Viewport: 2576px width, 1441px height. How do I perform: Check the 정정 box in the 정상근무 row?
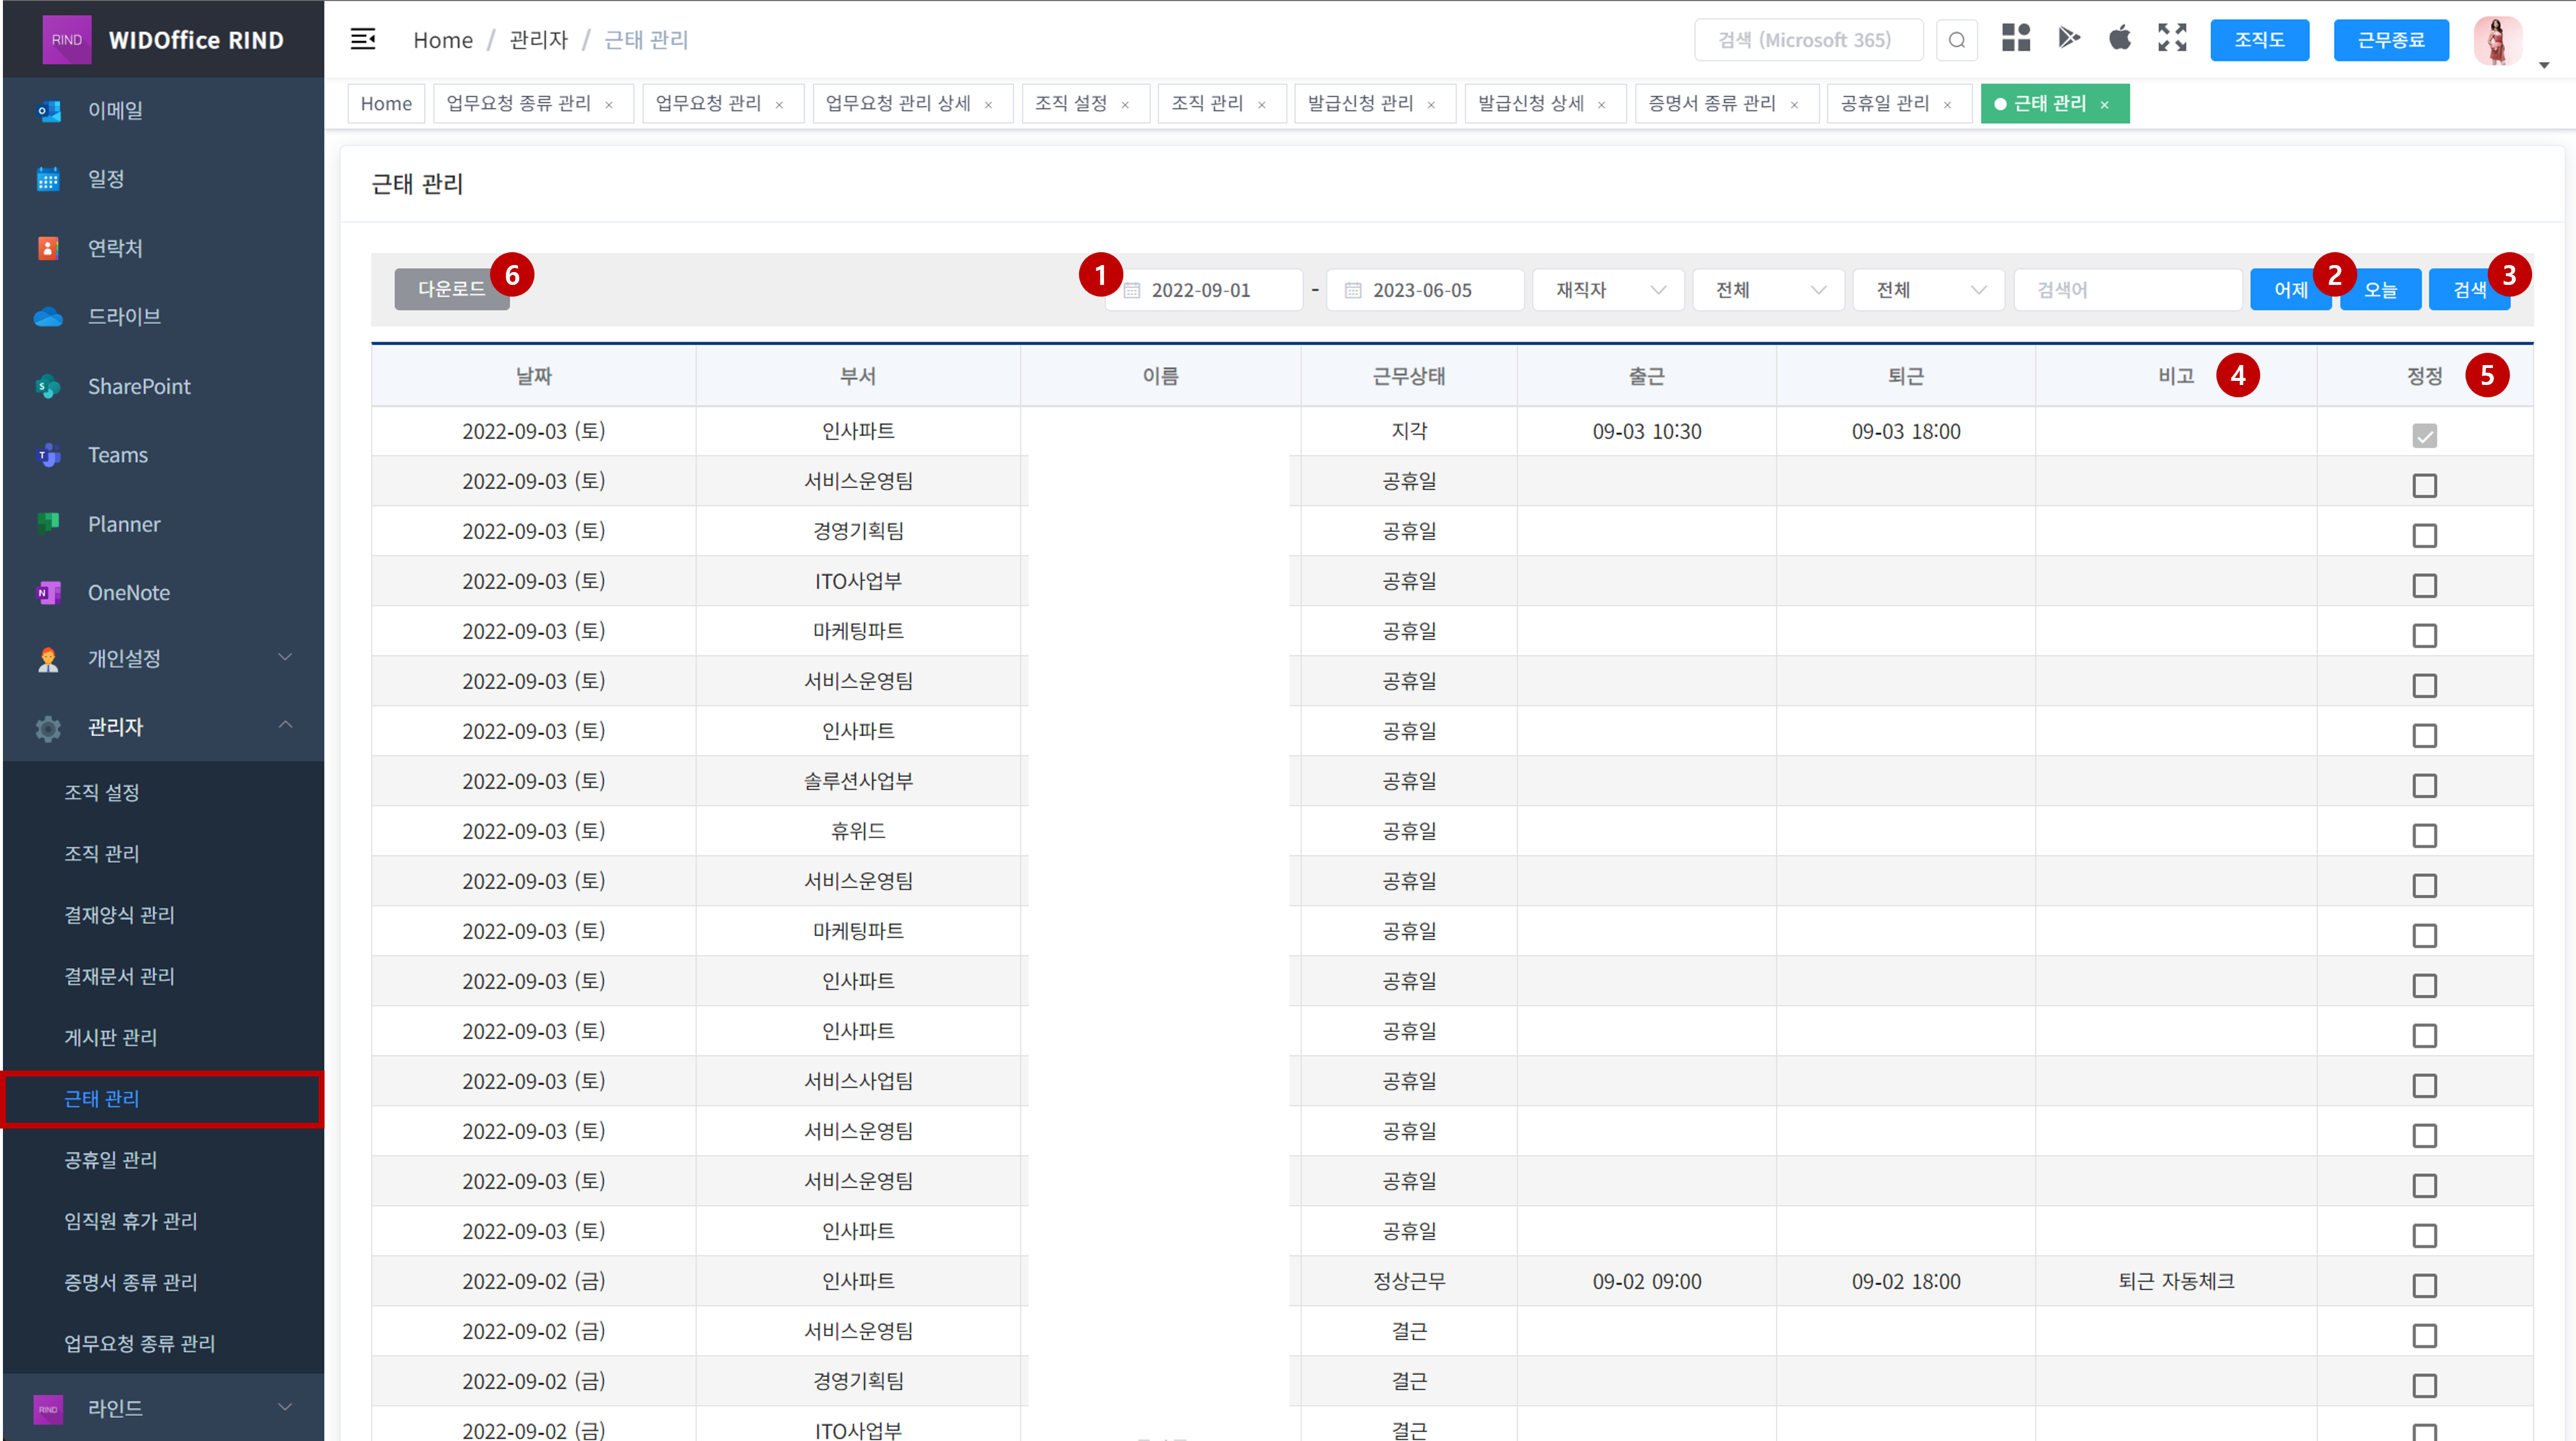(x=2424, y=1286)
